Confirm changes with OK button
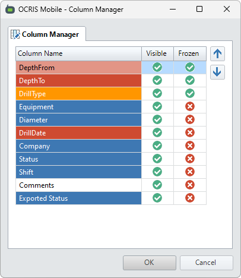Image resolution: width=241 pixels, height=278 pixels. point(150,263)
